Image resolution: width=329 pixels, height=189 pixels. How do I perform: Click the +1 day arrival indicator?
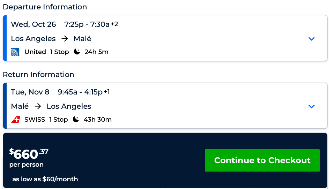coord(107,92)
